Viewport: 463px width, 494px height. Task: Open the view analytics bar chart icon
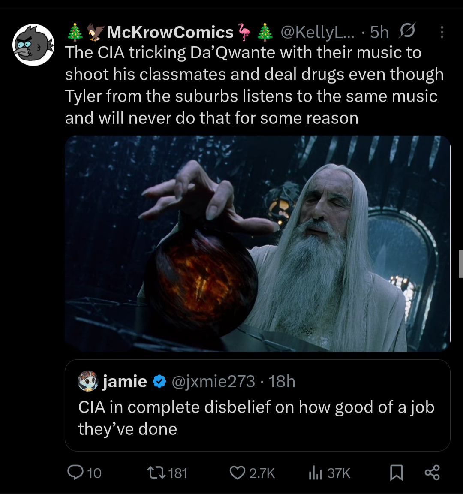(316, 473)
